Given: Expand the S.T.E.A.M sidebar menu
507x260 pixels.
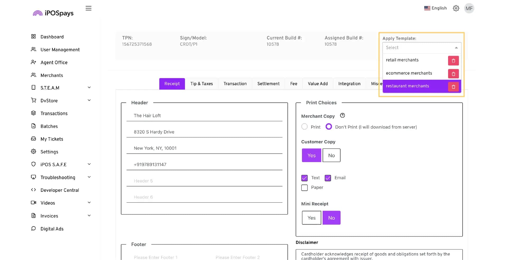Looking at the screenshot, I should 61,88.
